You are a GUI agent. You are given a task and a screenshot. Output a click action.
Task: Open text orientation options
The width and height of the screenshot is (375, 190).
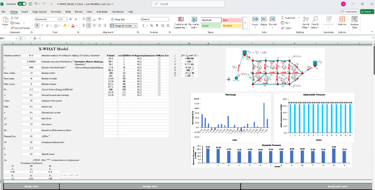[101, 19]
